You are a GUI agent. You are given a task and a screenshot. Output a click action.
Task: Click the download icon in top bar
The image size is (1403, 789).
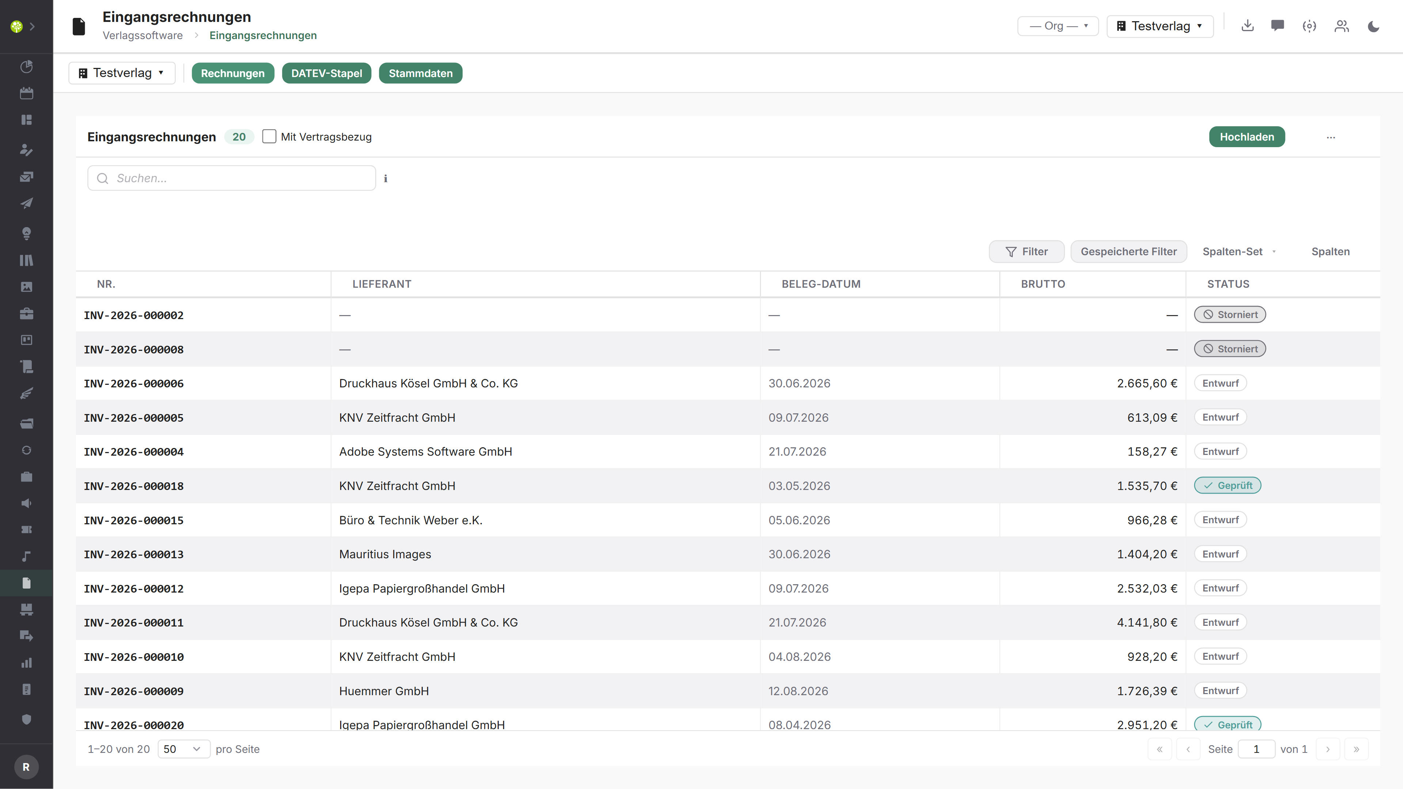[1247, 26]
